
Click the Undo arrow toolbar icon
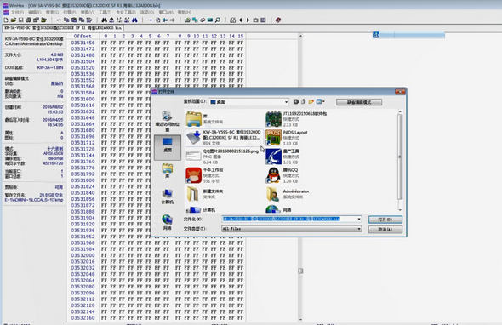[x=58, y=20]
